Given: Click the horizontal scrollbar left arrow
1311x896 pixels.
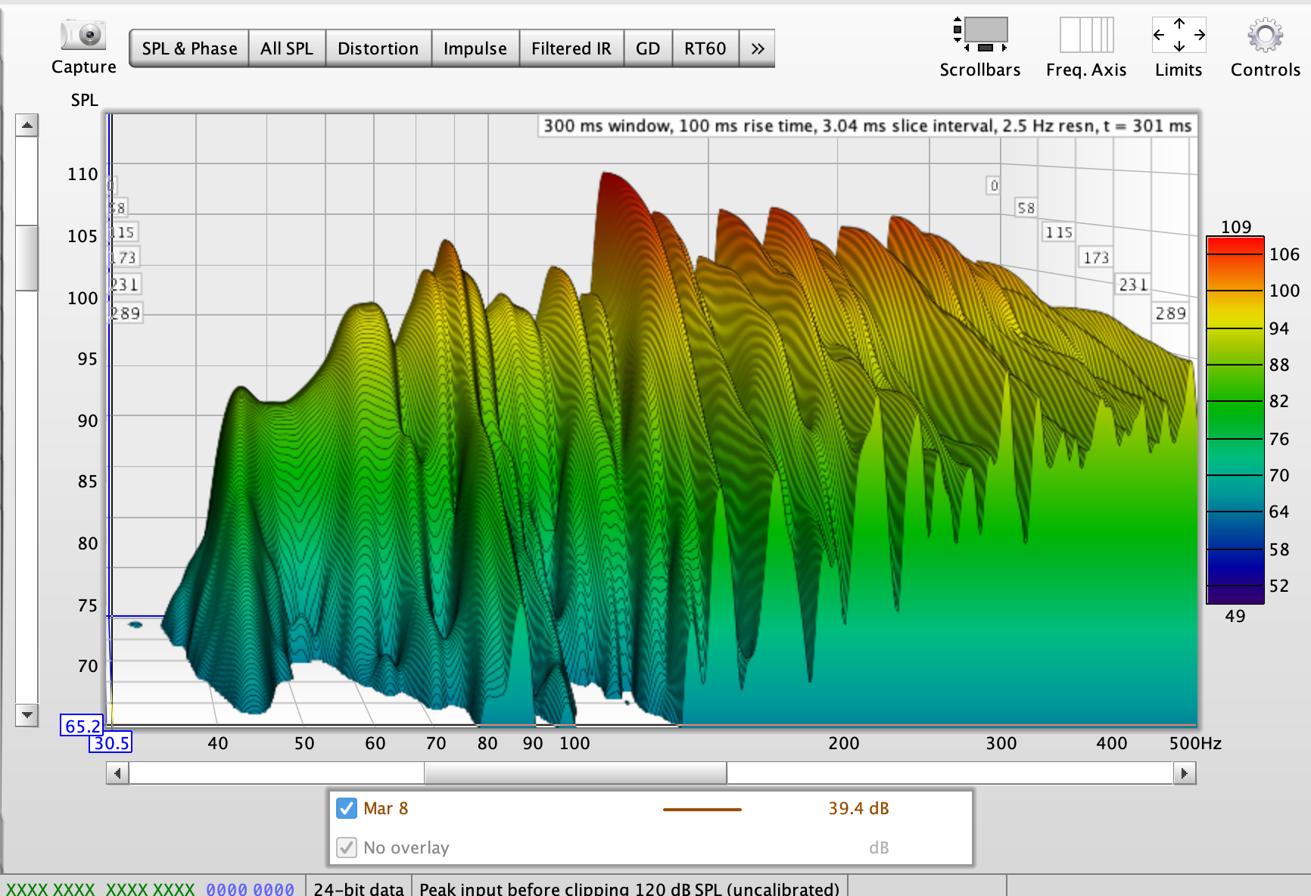Looking at the screenshot, I should click(117, 773).
